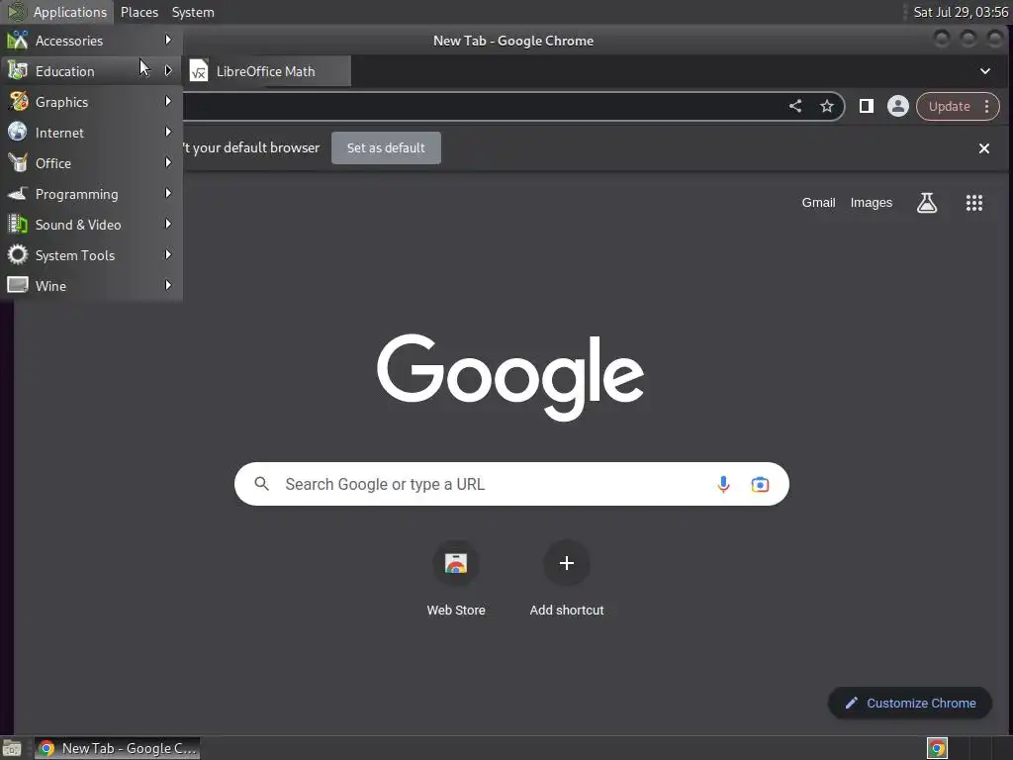
Task: Open the Graphics menu category
Action: pos(91,102)
